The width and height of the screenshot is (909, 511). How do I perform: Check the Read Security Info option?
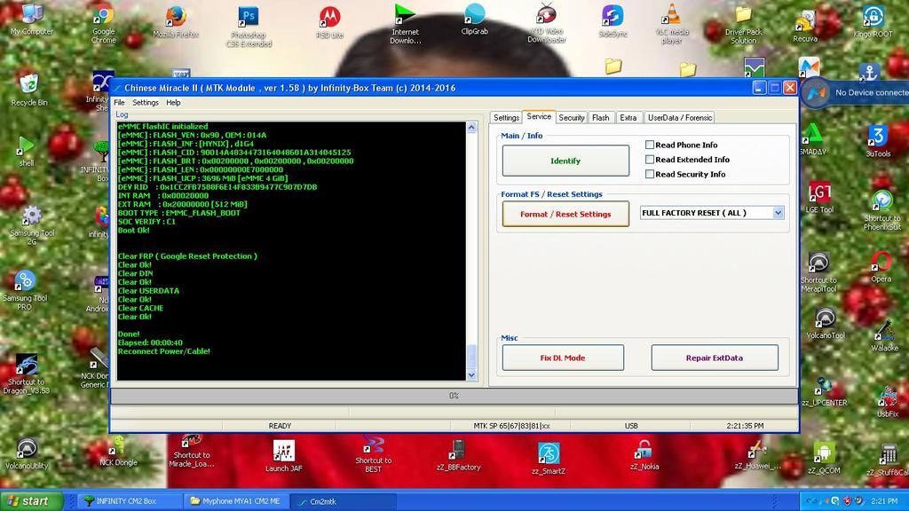[650, 174]
